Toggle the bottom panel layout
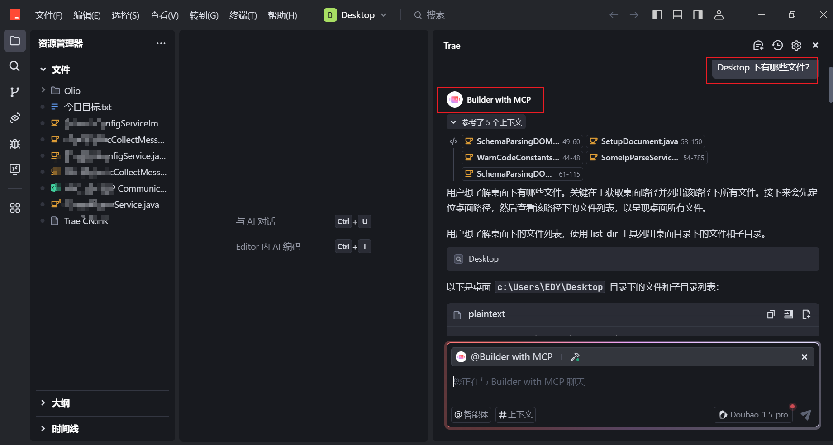The width and height of the screenshot is (833, 445). (677, 15)
